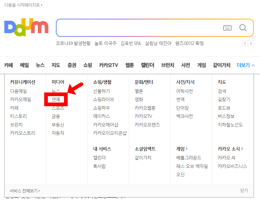Open 메이커스 link
Image resolution: width=260 pixels, height=202 pixels.
point(102,116)
